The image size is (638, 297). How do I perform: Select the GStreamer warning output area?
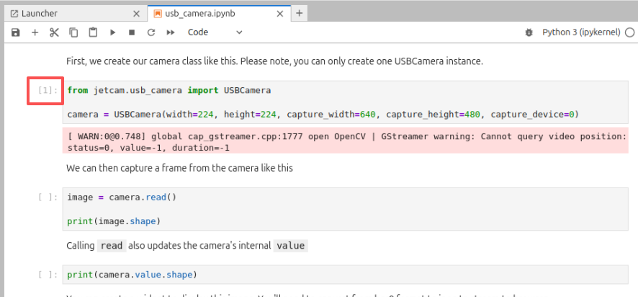click(x=345, y=141)
